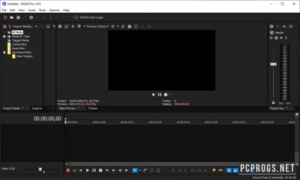Click the Master volume fader handle
This screenshot has width=300, height=180.
273,64
